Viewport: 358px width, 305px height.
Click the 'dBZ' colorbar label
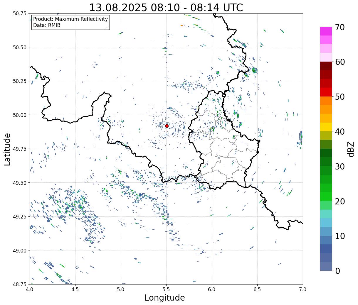click(351, 149)
